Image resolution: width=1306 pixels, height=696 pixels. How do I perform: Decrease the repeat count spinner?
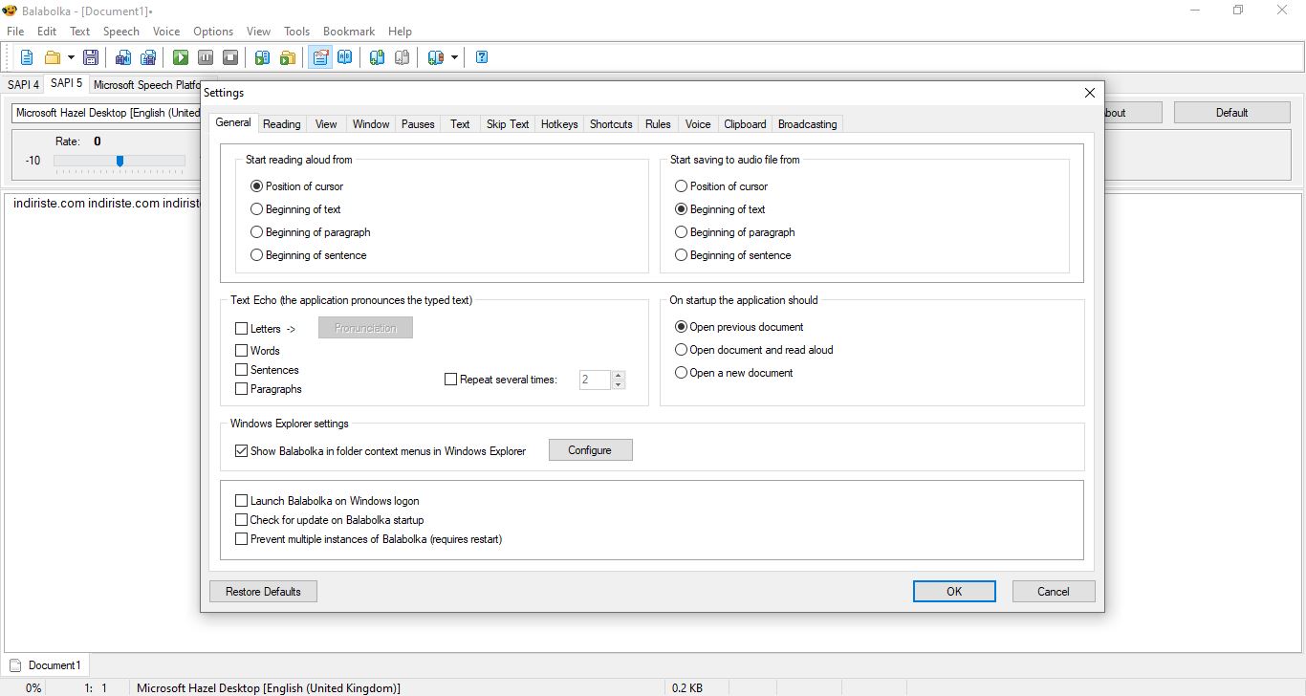pyautogui.click(x=619, y=384)
